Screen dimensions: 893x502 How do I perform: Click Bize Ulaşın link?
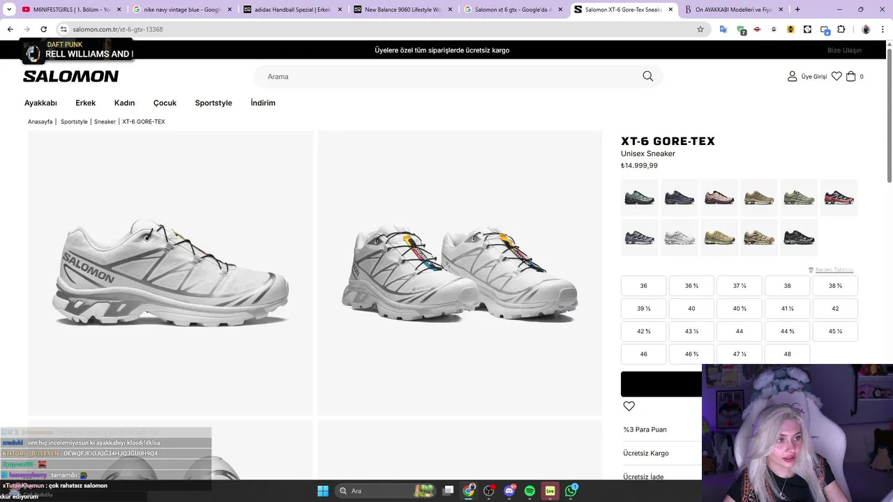[844, 50]
